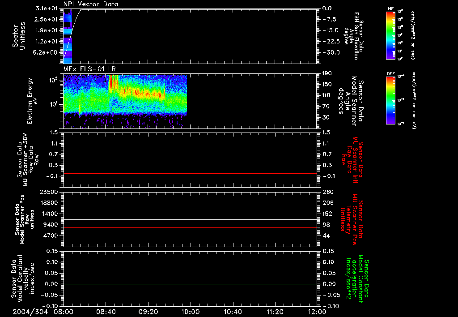Click the 6.2e+00 sector tick value

click(x=46, y=52)
